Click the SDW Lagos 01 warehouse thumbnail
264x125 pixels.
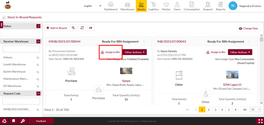232,75
